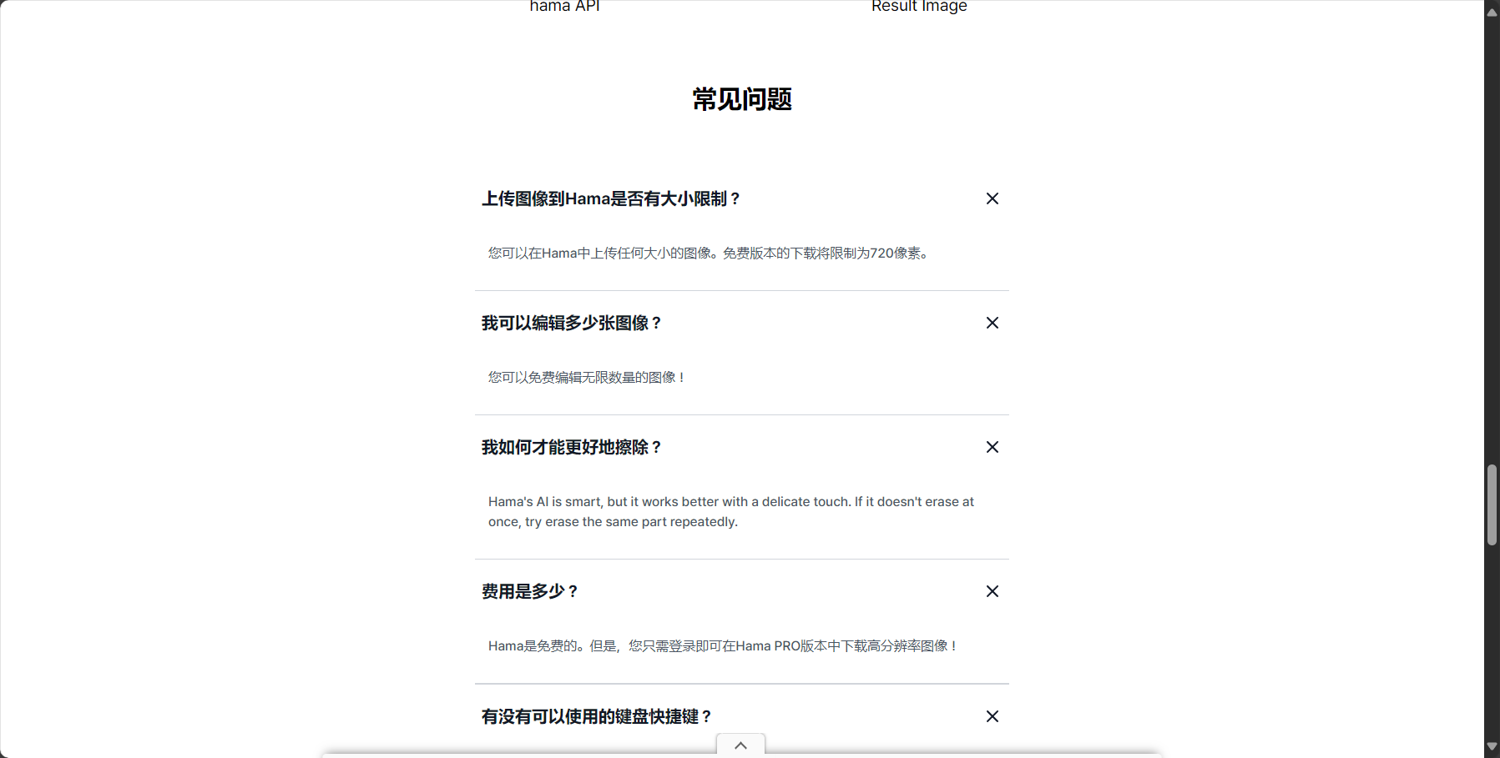Click the question '上传图像到Hama是否有大小限制？'
This screenshot has width=1500, height=758.
611,198
